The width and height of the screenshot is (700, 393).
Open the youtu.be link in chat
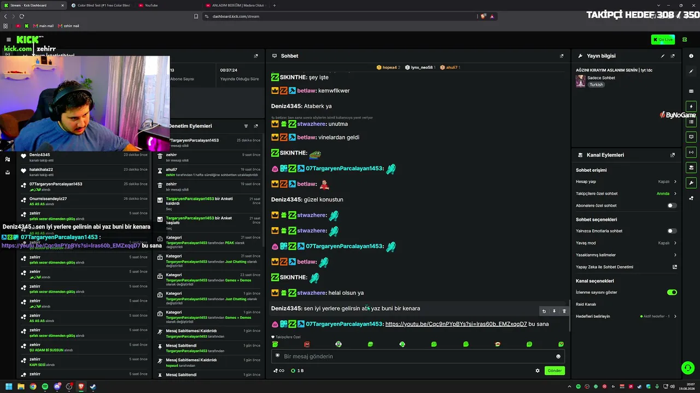click(456, 324)
